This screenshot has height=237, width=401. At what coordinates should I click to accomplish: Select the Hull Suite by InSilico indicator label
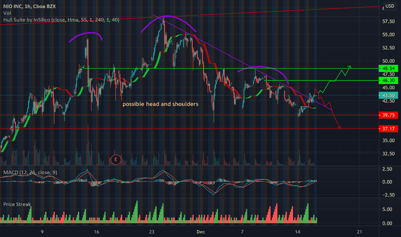pos(61,20)
